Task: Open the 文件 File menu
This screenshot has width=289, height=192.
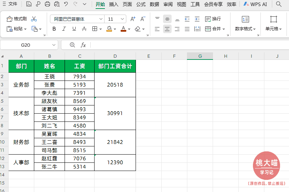Action: 10,4
